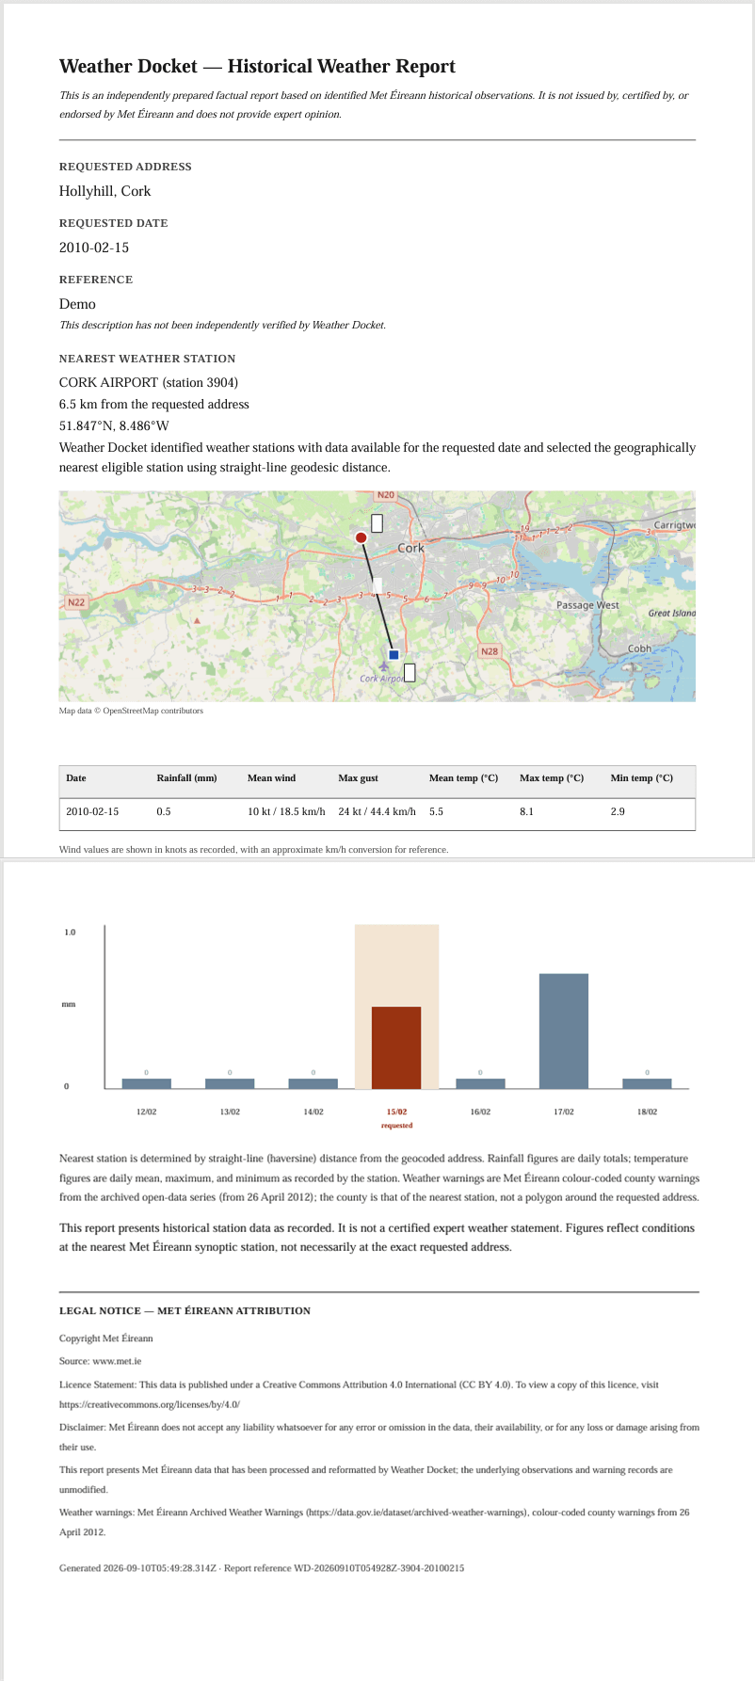Click the Mean wind column header
This screenshot has height=1681, width=755.
271,778
